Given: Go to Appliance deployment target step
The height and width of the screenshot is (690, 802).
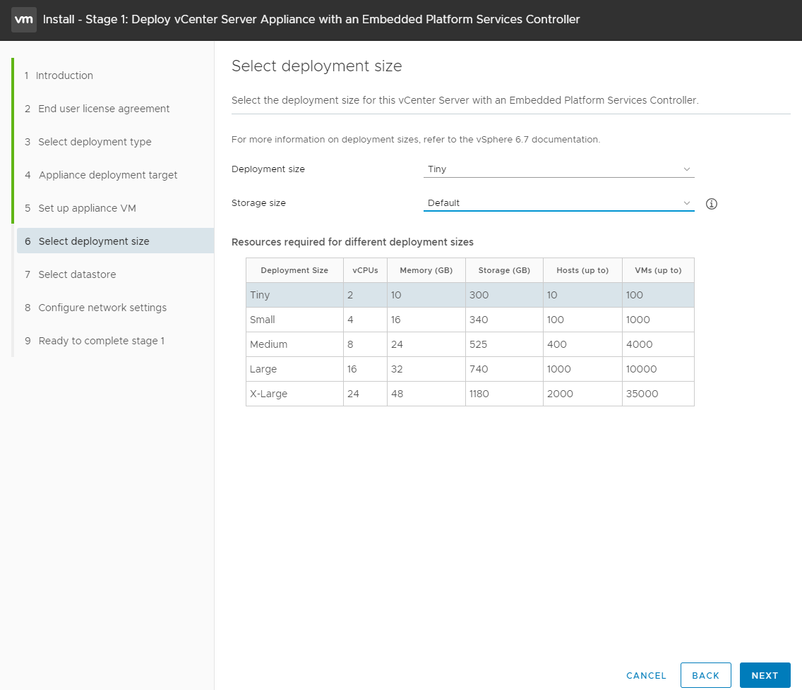Looking at the screenshot, I should [x=101, y=175].
